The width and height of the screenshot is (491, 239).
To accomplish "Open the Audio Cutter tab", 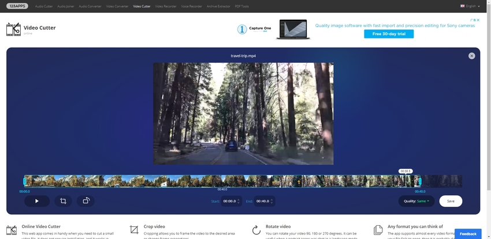I will coord(43,6).
